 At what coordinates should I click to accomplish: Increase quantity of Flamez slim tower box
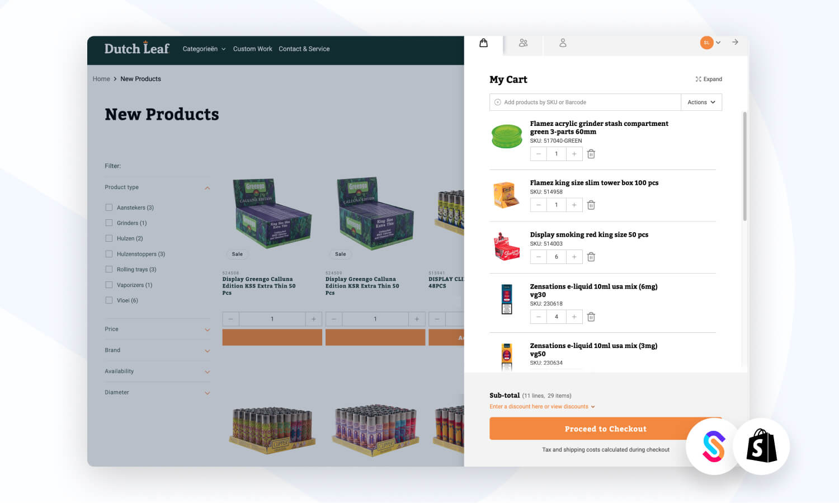[x=574, y=205]
